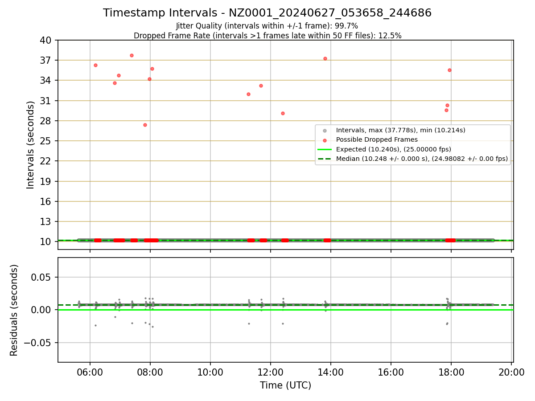Image resolution: width=535 pixels, height=401 pixels.
Task: Click the red point near 12:24 at 29 seconds
Action: tap(283, 113)
